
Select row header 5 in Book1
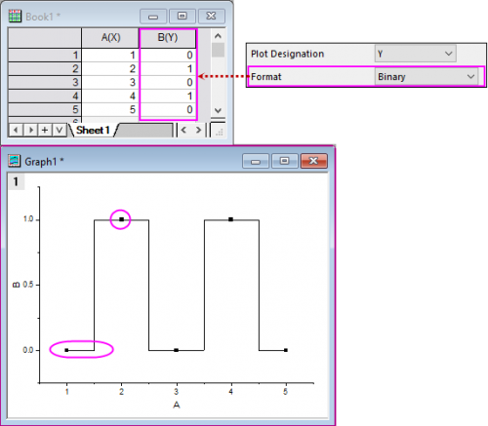[x=45, y=109]
